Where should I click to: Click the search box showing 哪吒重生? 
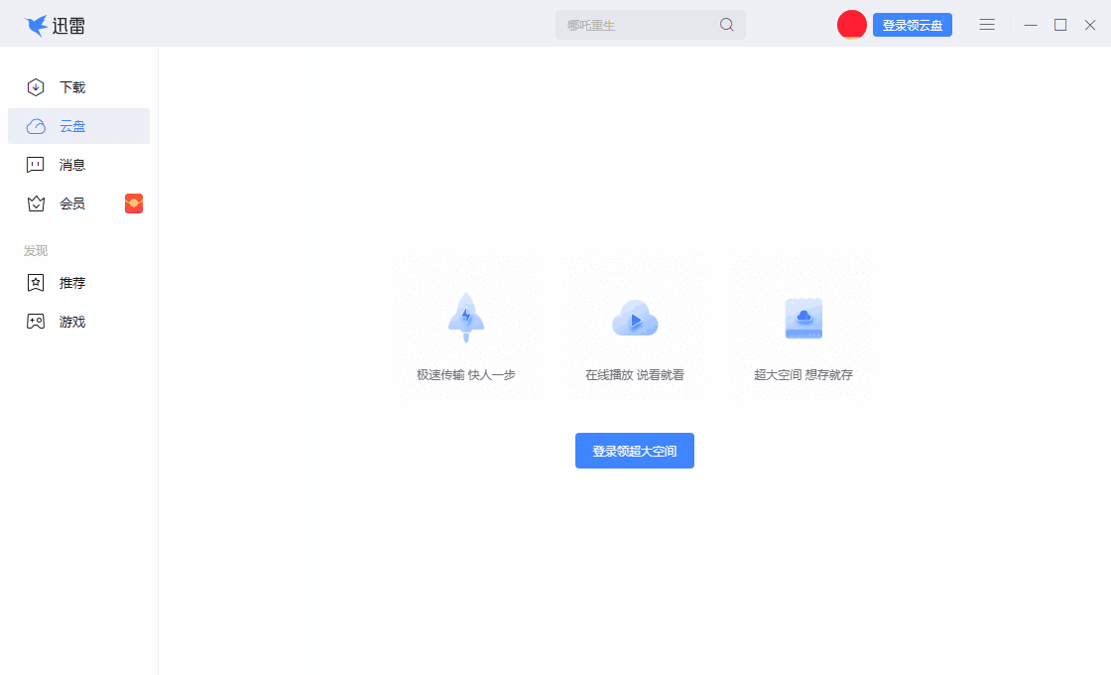pos(651,25)
